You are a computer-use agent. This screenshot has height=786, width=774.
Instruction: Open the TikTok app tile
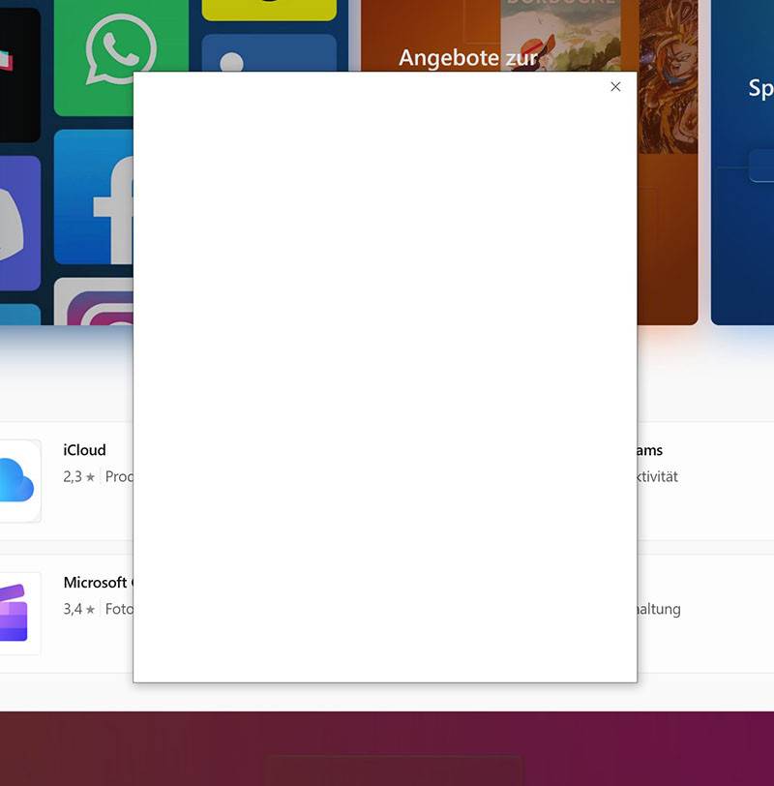click(x=20, y=76)
